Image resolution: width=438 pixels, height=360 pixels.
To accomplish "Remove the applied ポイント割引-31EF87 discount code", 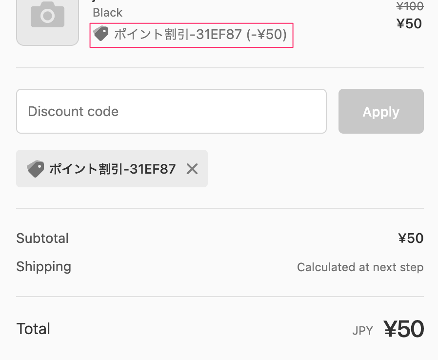I will pos(192,169).
